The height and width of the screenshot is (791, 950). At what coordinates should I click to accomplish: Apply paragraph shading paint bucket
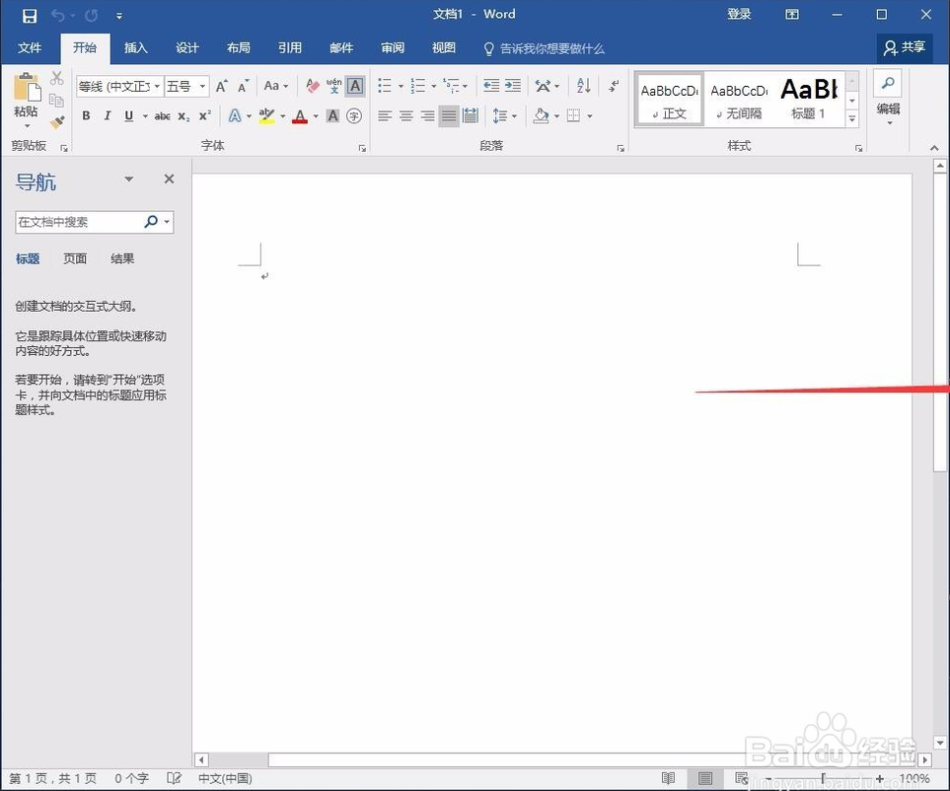click(x=541, y=115)
